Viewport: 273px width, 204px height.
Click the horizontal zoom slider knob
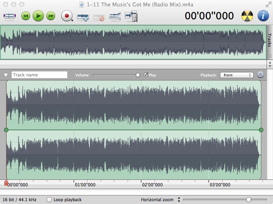[248, 200]
